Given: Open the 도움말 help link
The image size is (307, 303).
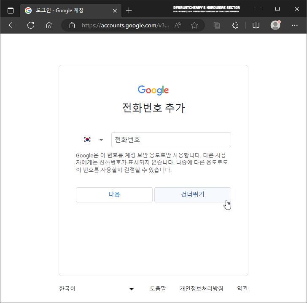Looking at the screenshot, I should (x=158, y=289).
